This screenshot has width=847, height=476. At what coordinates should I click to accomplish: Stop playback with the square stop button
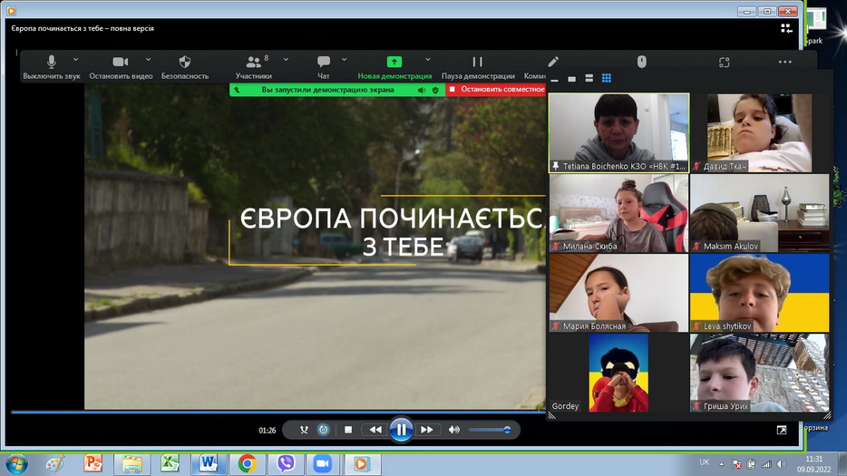(x=348, y=430)
